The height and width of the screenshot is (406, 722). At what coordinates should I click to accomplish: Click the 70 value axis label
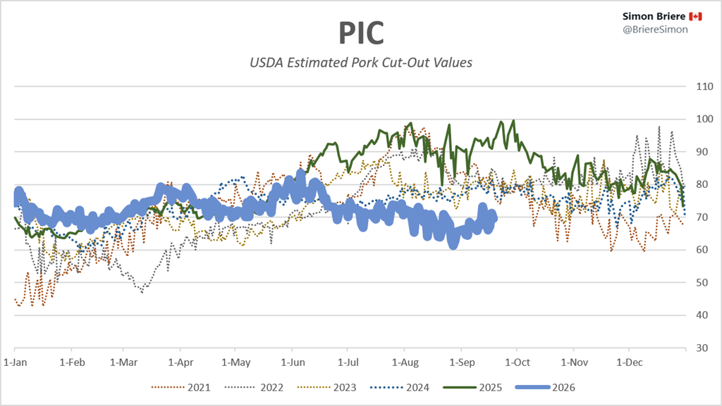(702, 217)
